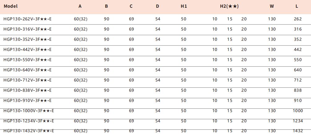Select model HGP130-352V-3F★★-E
The image size is (311, 139).
click(28, 40)
